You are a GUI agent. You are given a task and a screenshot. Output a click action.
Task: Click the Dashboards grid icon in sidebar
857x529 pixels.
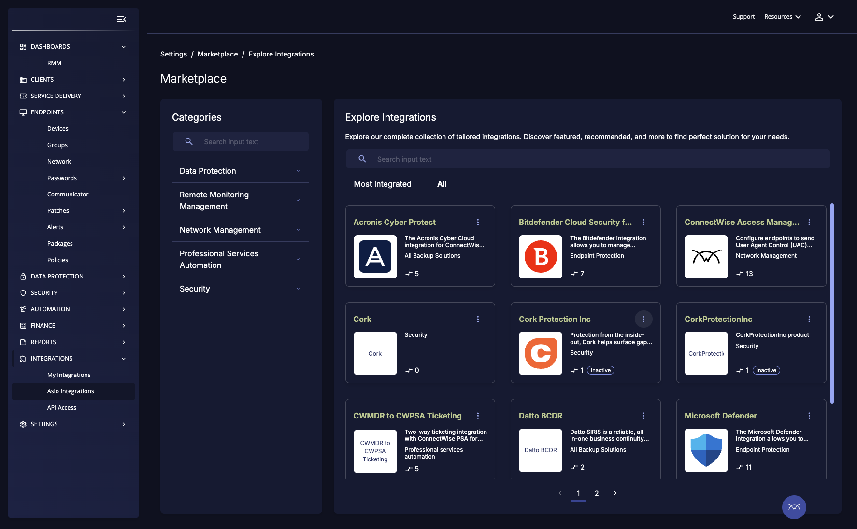pos(23,47)
